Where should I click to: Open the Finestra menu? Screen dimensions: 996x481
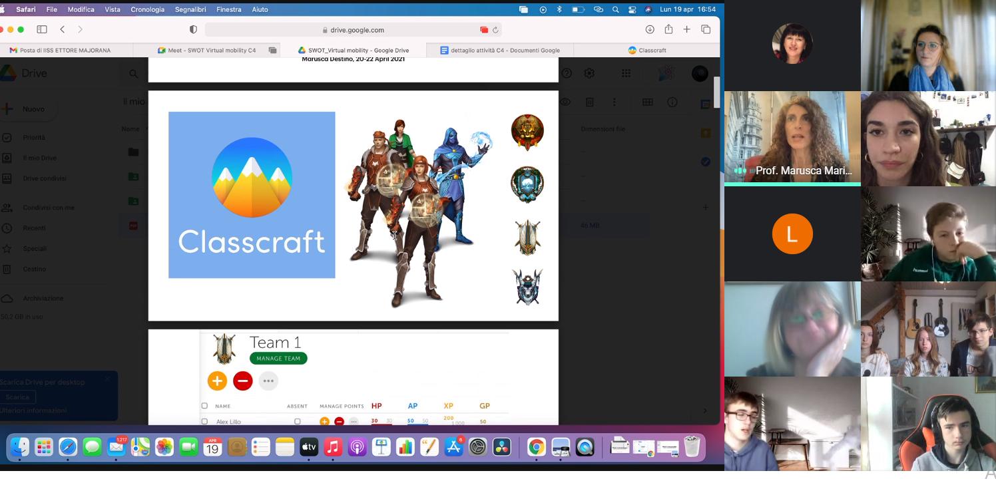pyautogui.click(x=228, y=9)
